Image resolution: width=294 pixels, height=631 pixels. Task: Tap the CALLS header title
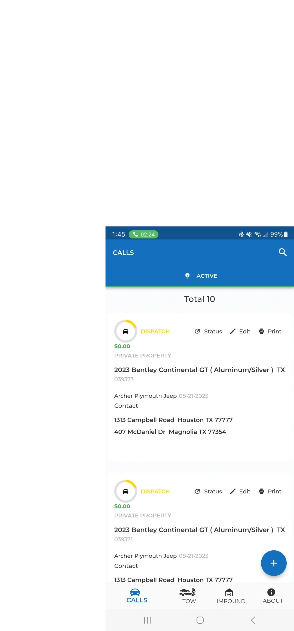(x=123, y=253)
